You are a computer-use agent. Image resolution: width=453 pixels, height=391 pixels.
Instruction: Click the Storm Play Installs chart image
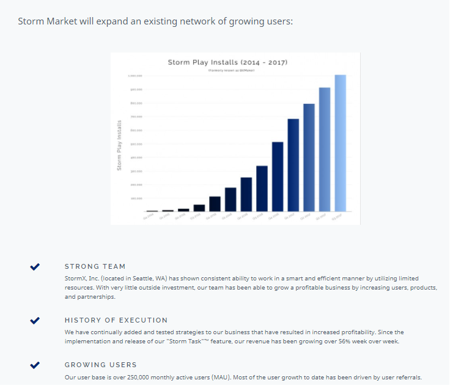(x=235, y=139)
